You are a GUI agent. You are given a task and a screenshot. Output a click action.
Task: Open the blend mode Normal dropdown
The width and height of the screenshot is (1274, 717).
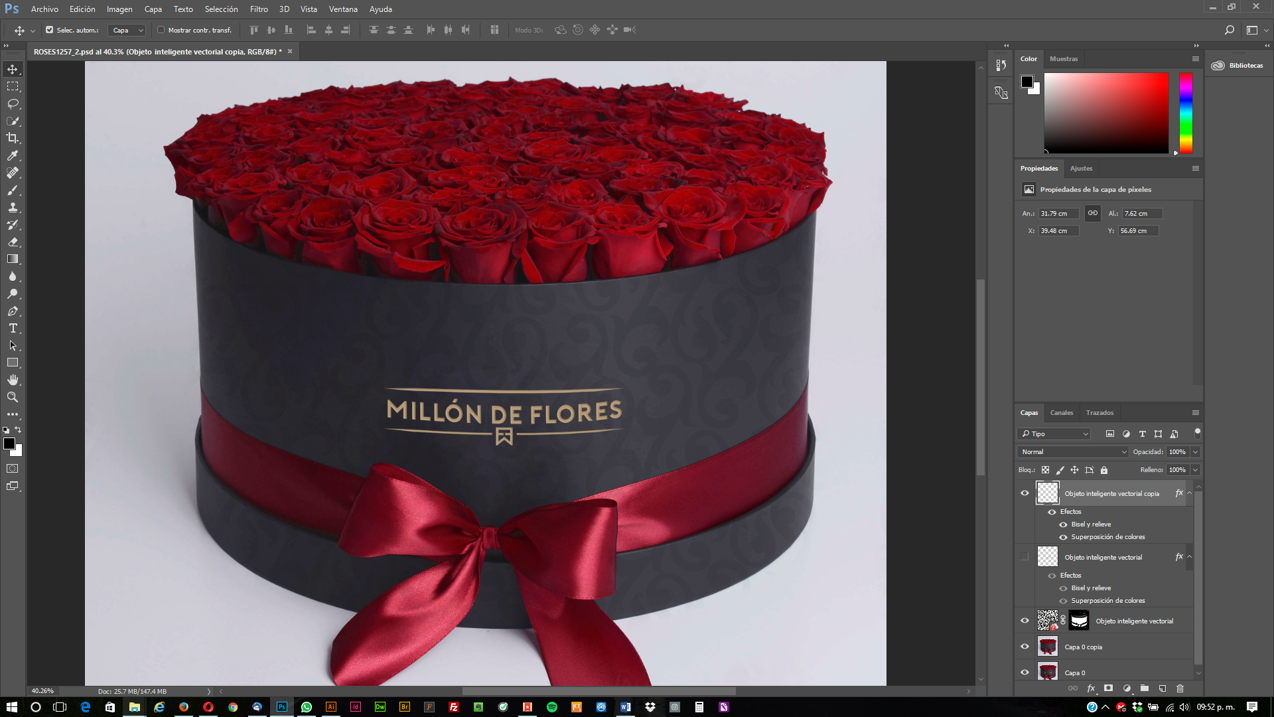1072,452
